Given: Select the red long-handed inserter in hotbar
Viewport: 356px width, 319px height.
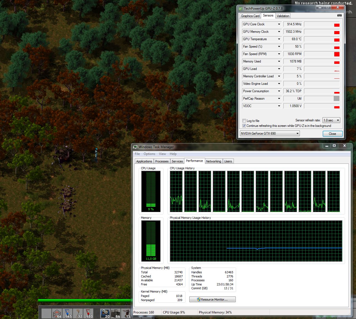Looking at the screenshot, I should (89, 313).
